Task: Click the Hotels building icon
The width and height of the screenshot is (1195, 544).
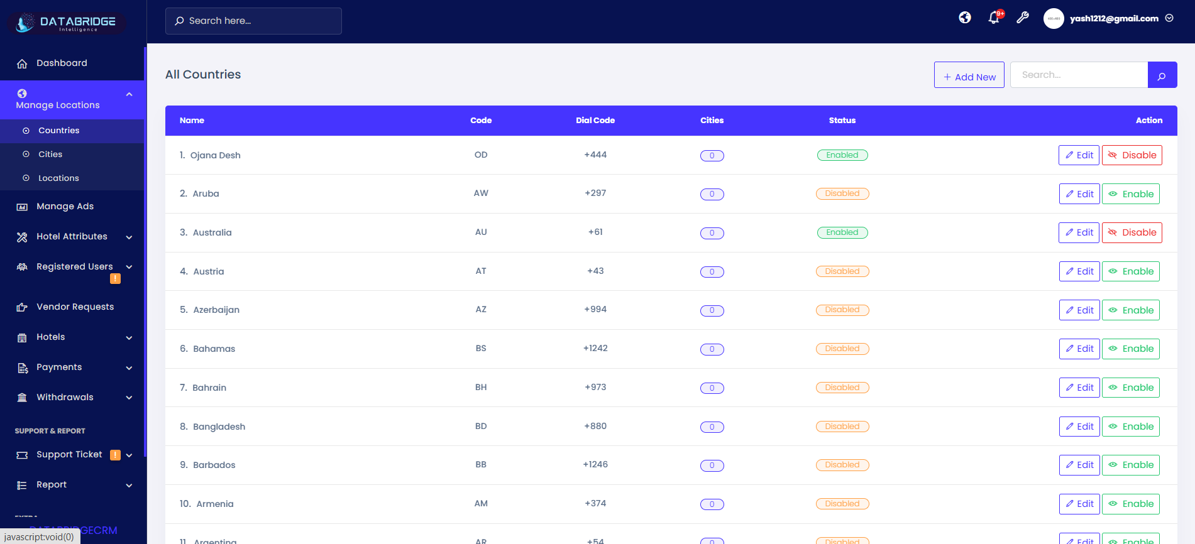Action: click(22, 337)
